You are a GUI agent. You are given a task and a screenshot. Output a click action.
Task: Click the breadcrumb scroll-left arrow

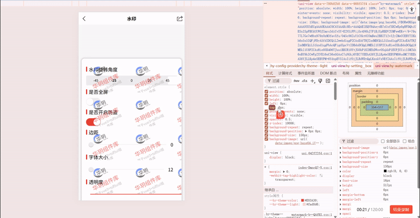(267, 66)
